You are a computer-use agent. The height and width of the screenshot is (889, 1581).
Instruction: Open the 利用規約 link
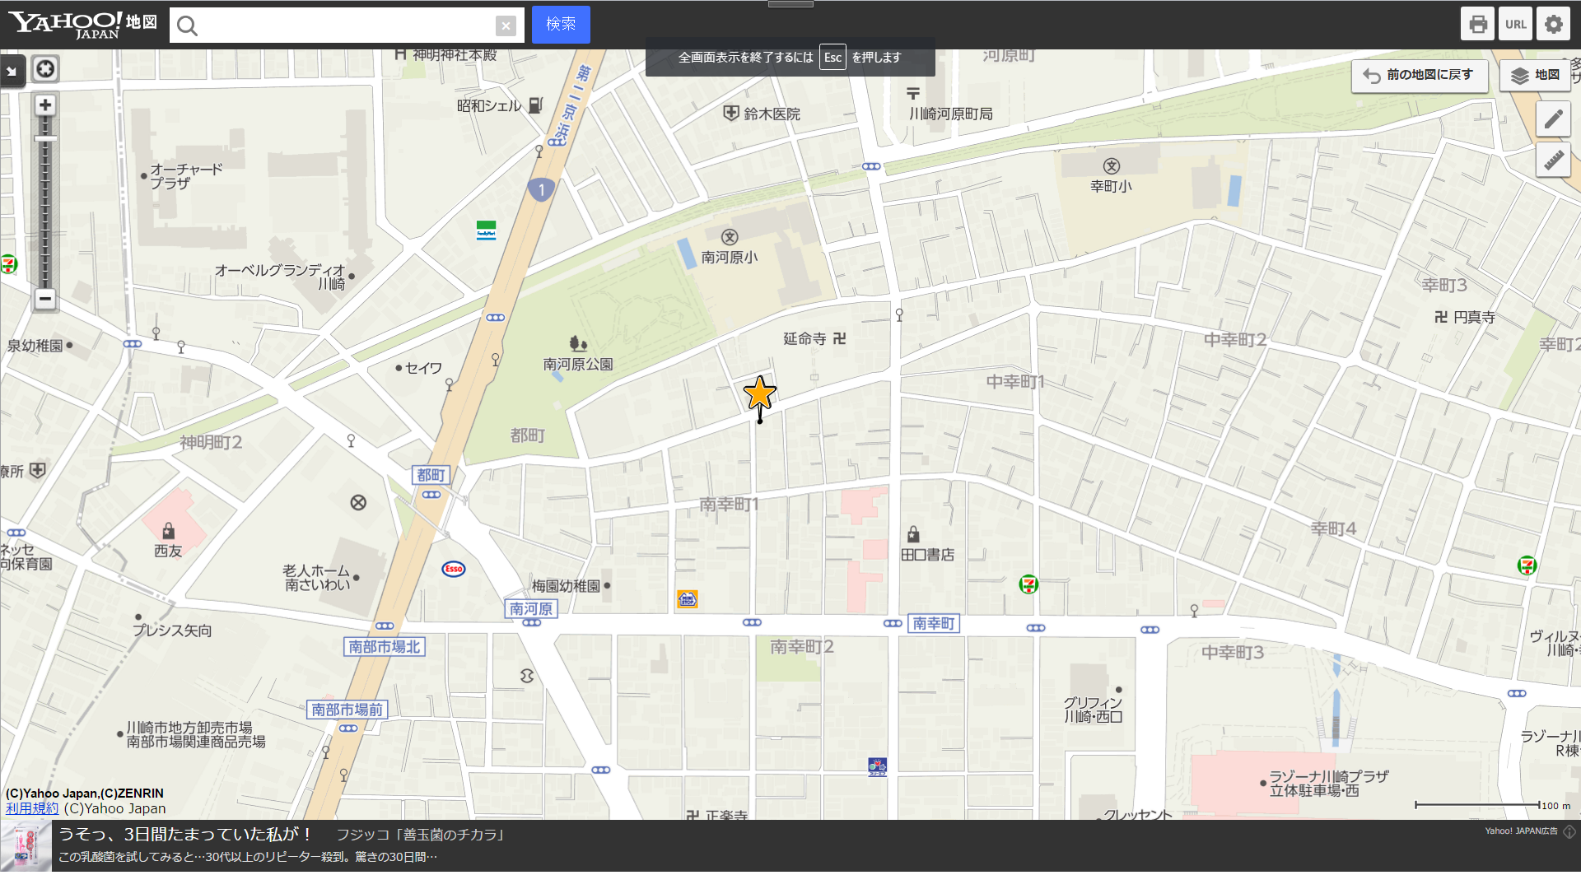click(x=32, y=808)
